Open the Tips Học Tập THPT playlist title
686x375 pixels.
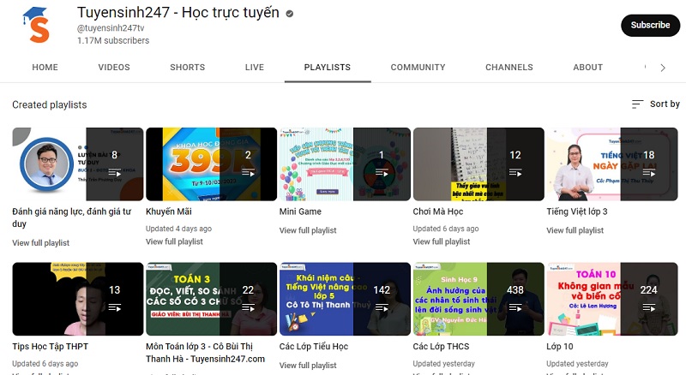[50, 347]
